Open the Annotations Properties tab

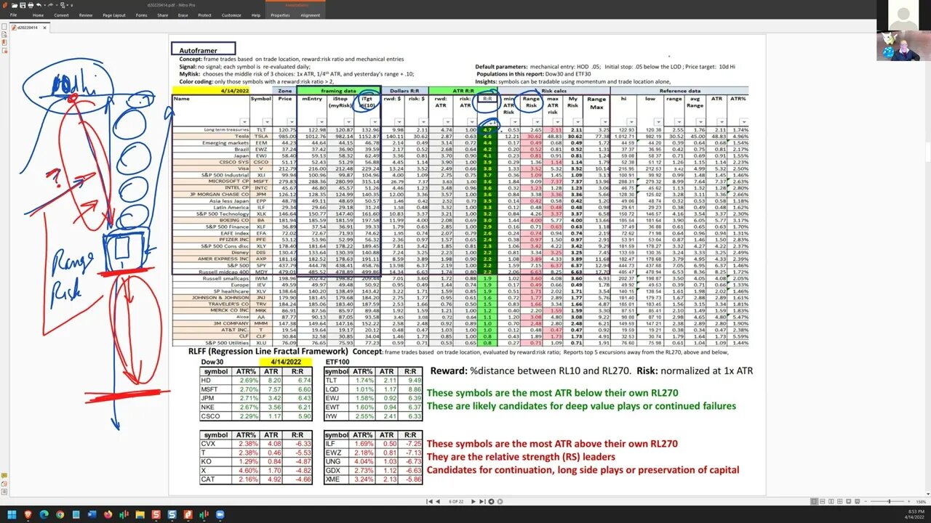pyautogui.click(x=280, y=15)
